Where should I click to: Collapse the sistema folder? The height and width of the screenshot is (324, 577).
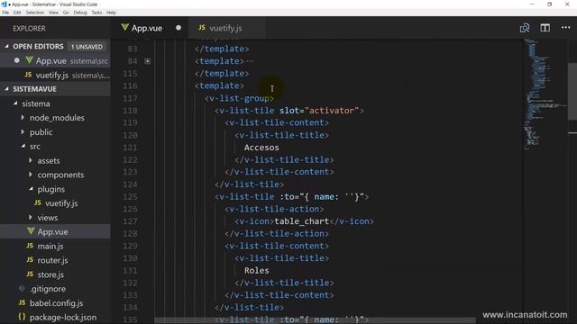[x=15, y=103]
